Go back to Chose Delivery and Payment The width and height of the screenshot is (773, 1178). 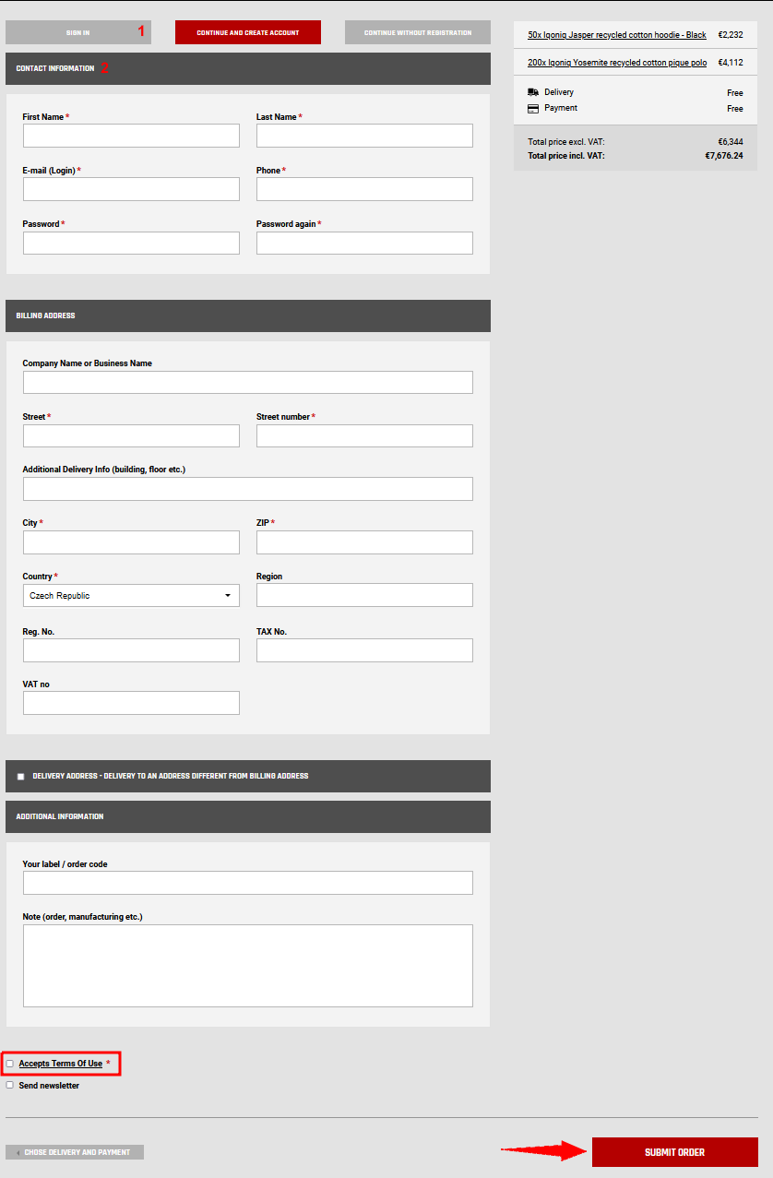pos(75,1152)
